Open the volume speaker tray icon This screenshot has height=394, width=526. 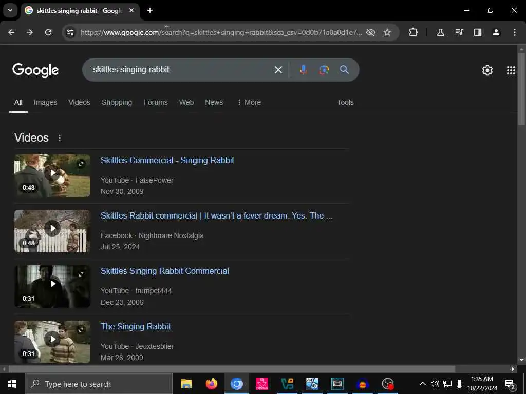[x=435, y=384]
